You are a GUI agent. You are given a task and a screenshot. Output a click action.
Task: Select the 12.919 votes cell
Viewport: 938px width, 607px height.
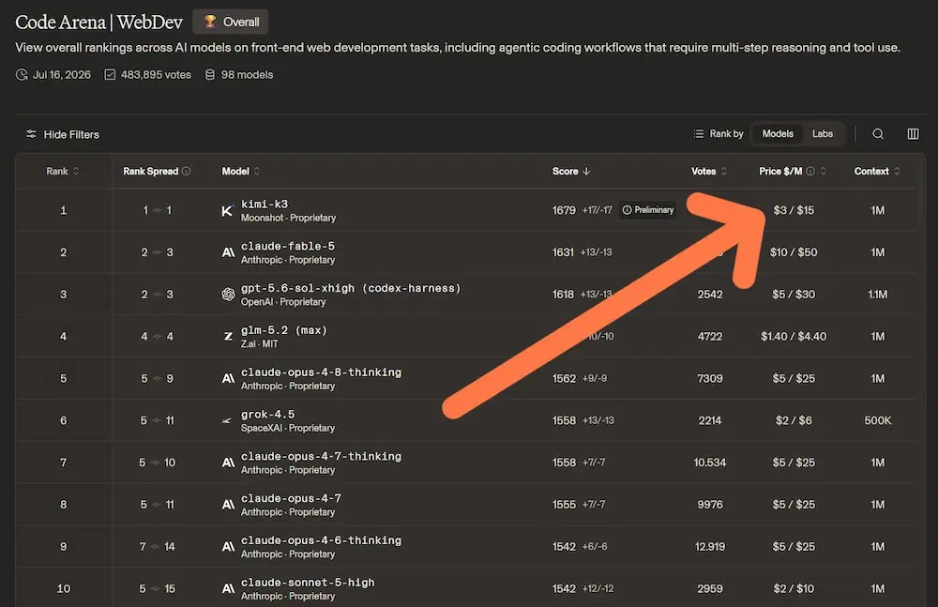[x=709, y=547]
